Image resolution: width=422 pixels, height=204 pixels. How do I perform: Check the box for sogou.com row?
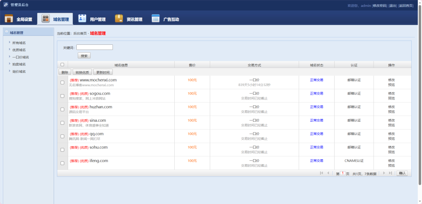click(62, 96)
